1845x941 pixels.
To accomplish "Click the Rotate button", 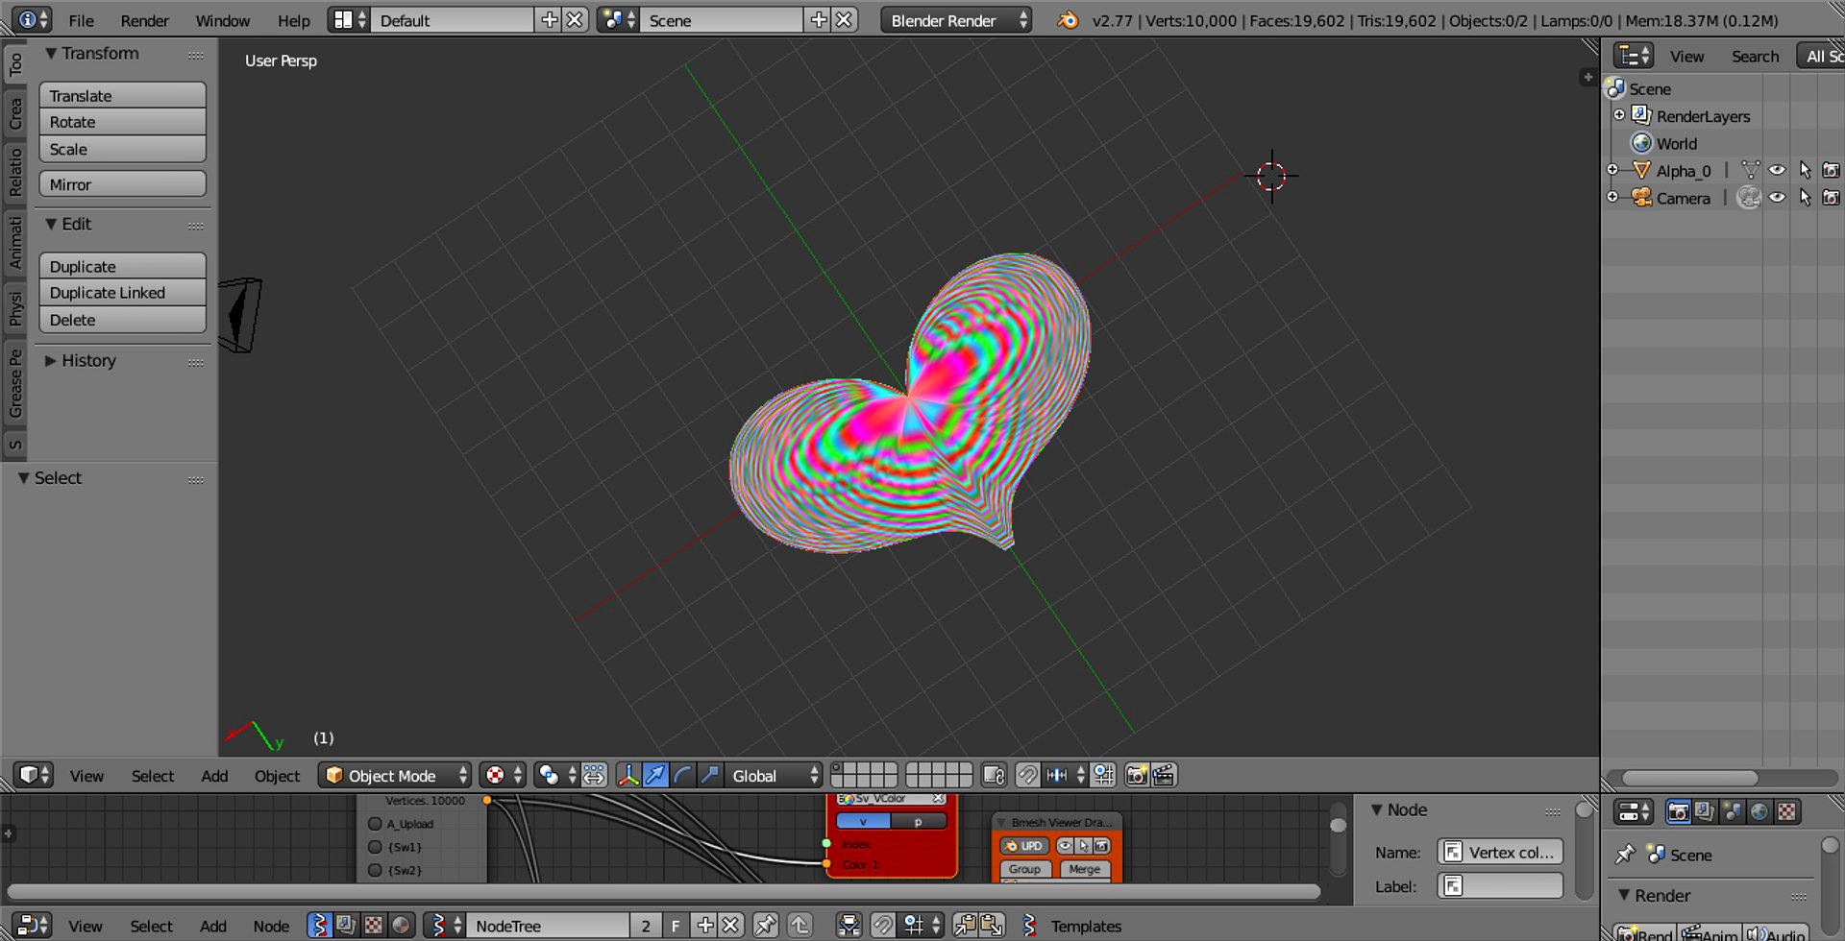I will coord(122,122).
